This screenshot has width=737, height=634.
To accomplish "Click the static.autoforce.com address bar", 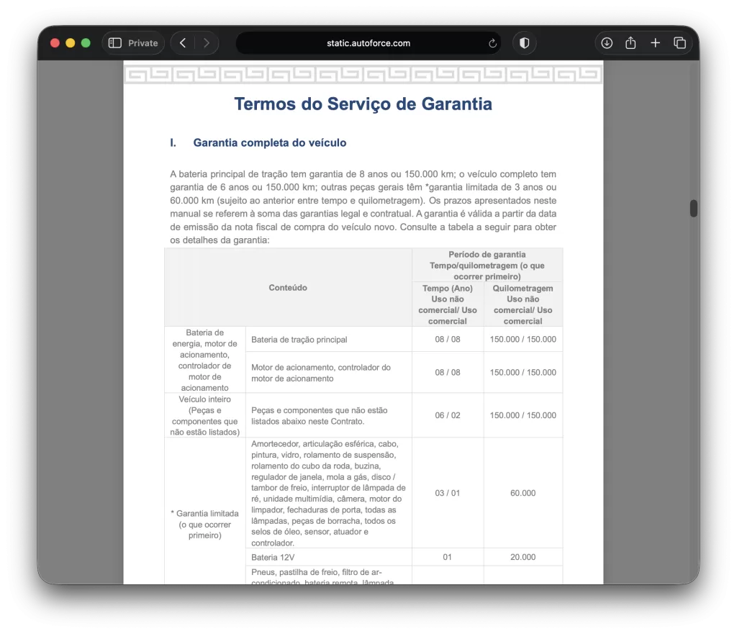I will pos(368,43).
